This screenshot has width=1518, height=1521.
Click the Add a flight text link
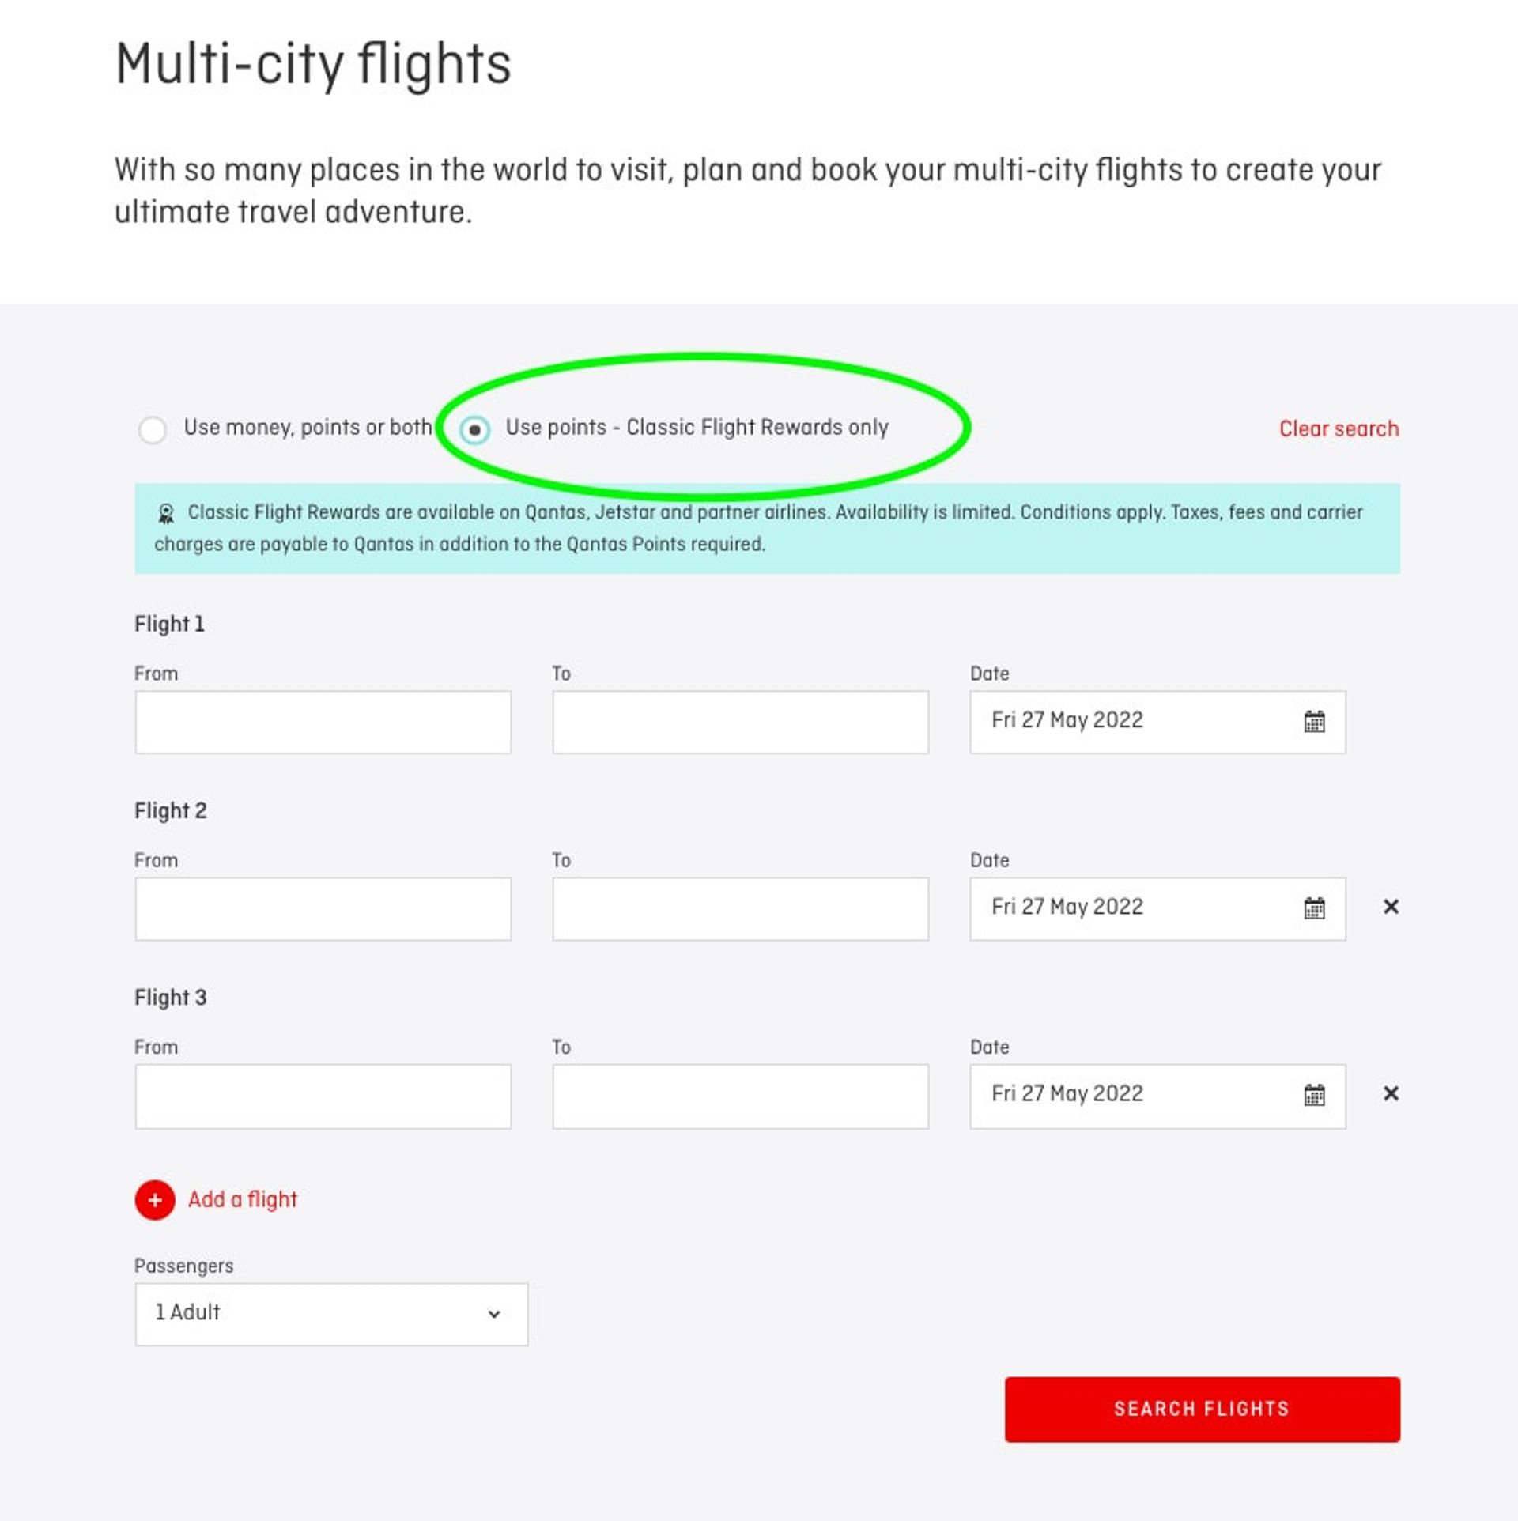[241, 1200]
